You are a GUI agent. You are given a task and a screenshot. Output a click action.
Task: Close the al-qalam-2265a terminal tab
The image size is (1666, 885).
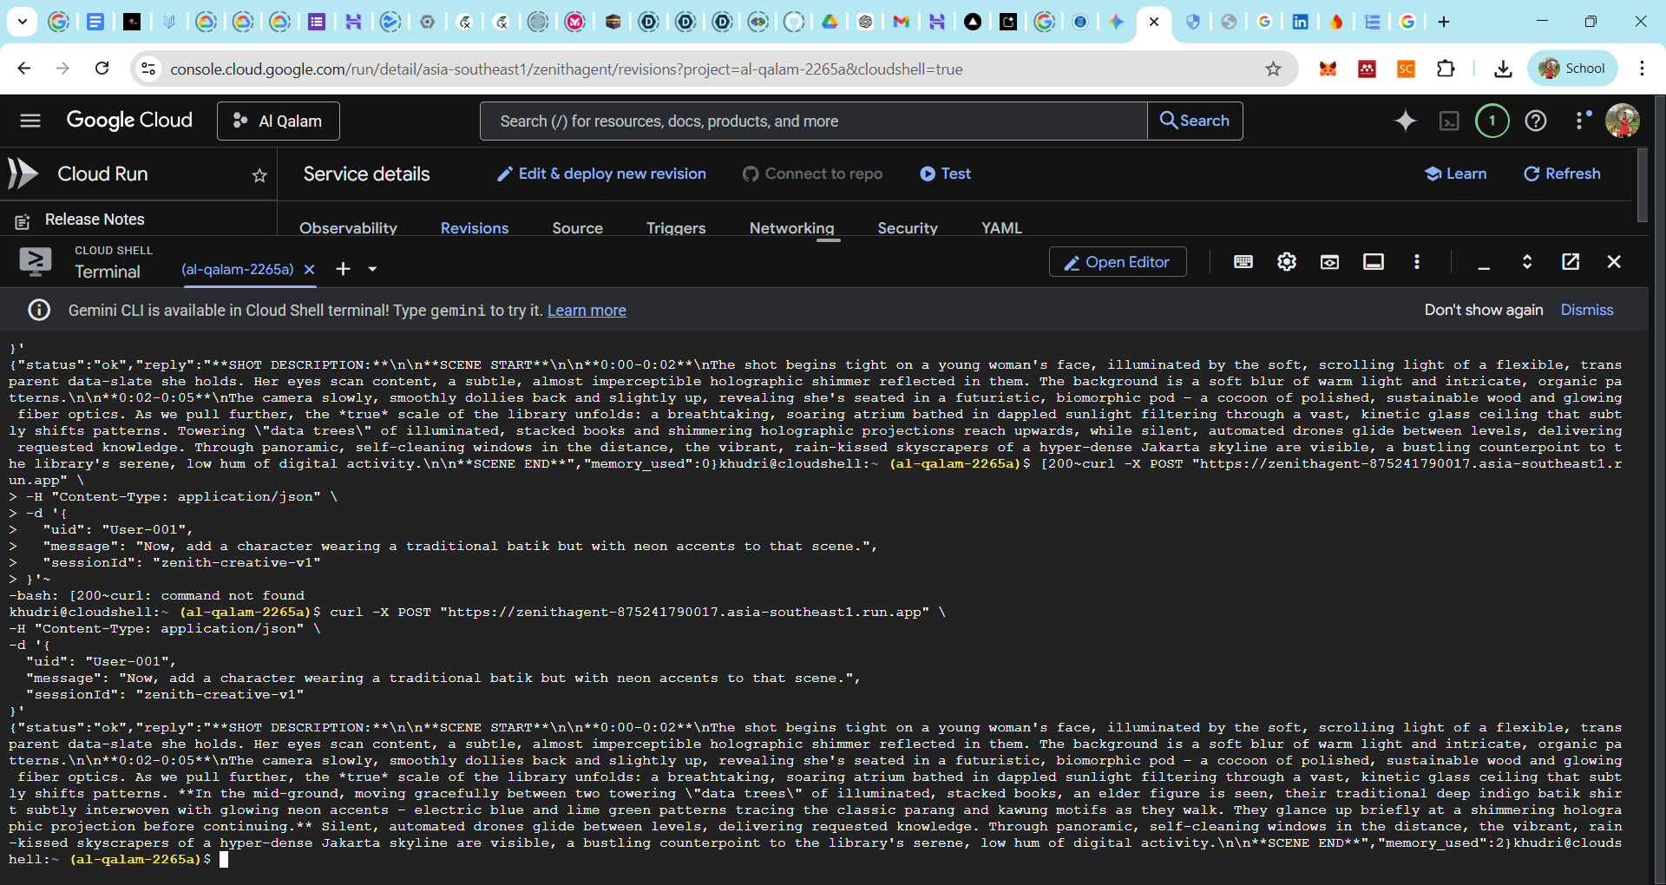click(x=310, y=270)
